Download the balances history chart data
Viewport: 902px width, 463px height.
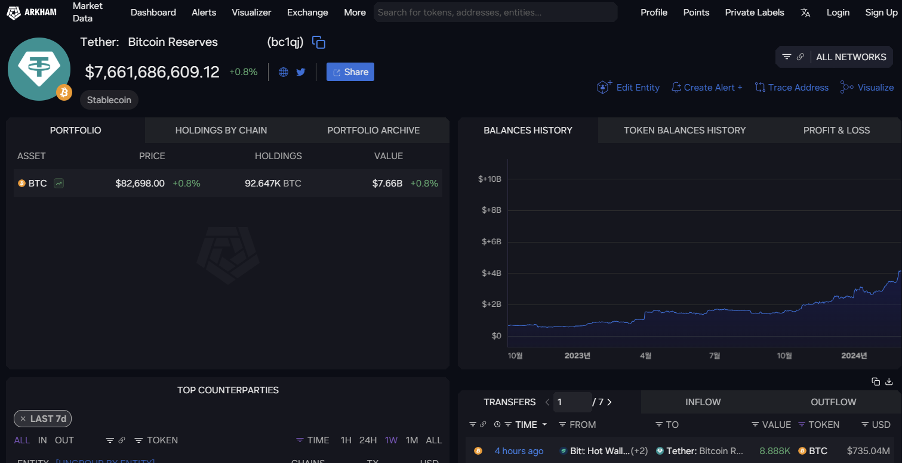(889, 381)
